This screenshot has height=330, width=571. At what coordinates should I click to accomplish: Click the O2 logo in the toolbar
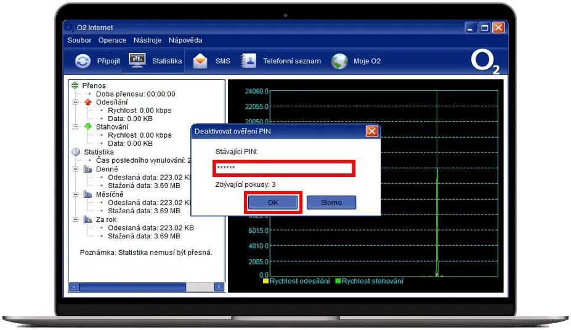(x=485, y=63)
